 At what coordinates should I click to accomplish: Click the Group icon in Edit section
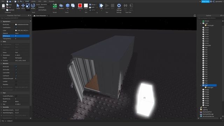(x=90, y=5)
